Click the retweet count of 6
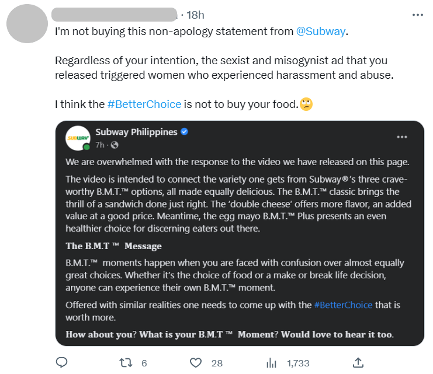Image resolution: width=433 pixels, height=374 pixels. point(144,363)
